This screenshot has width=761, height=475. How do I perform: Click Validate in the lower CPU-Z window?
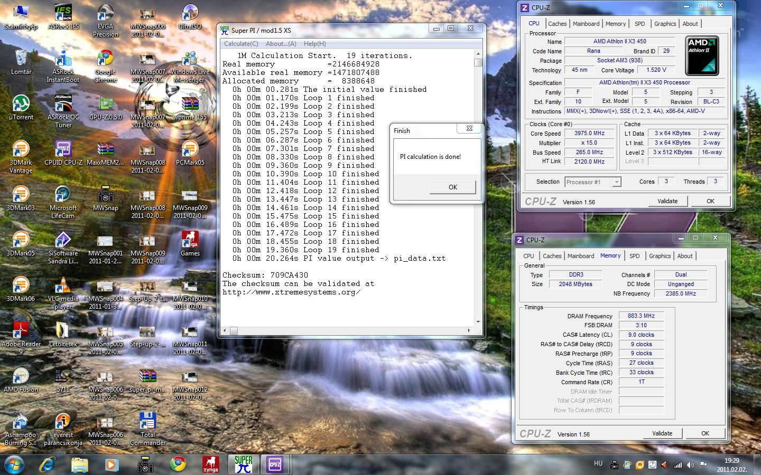662,433
